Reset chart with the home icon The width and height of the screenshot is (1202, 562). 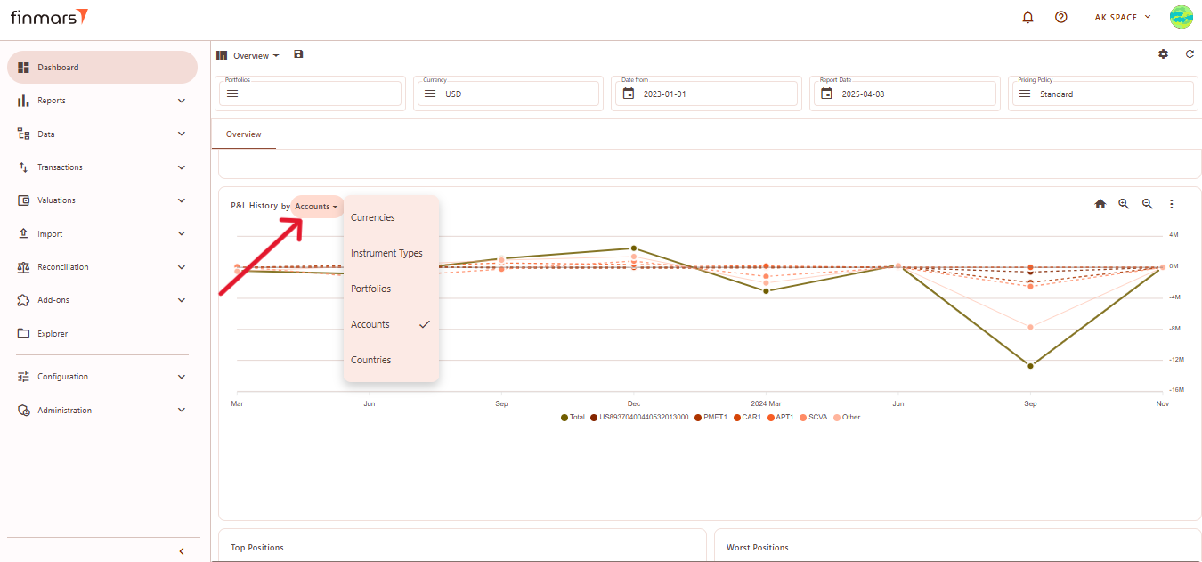coord(1100,204)
